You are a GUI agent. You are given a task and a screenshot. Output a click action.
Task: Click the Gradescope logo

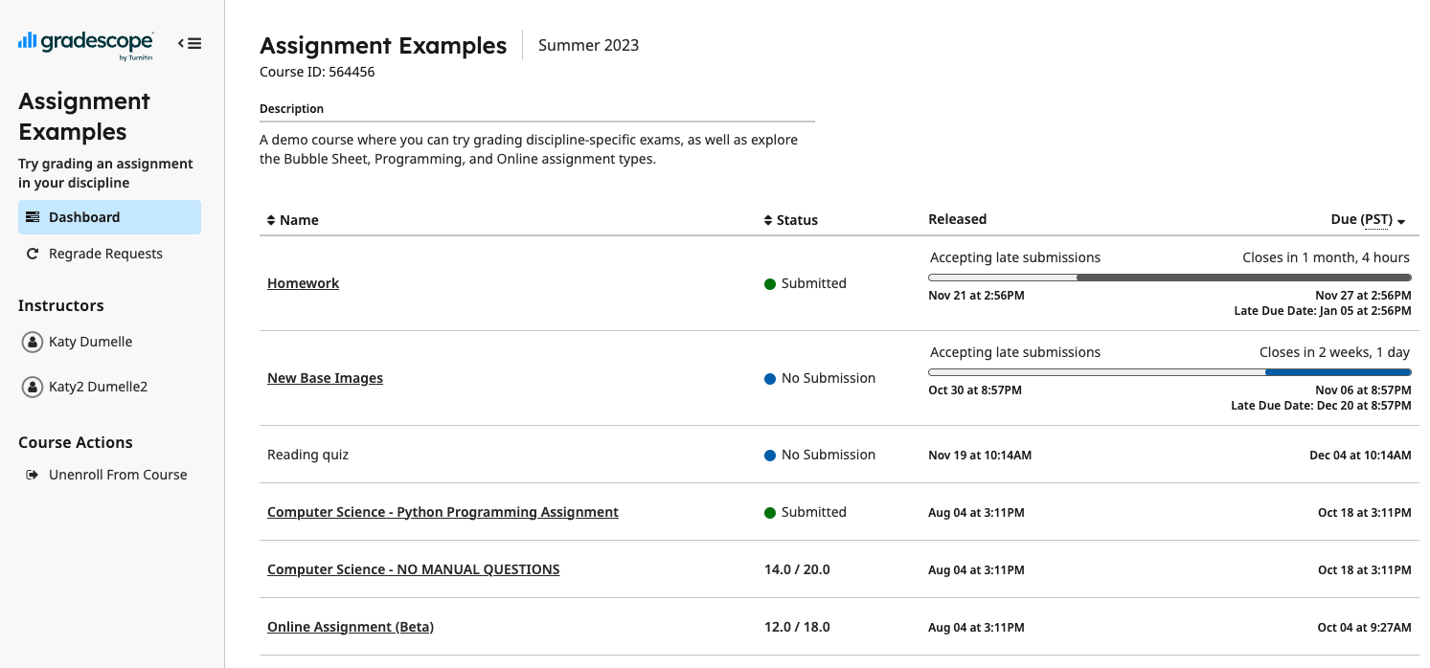84,43
